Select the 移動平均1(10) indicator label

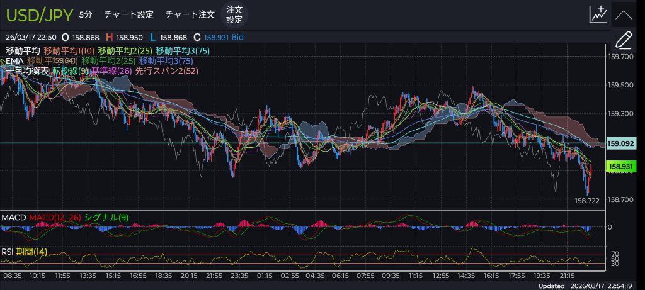coord(69,50)
